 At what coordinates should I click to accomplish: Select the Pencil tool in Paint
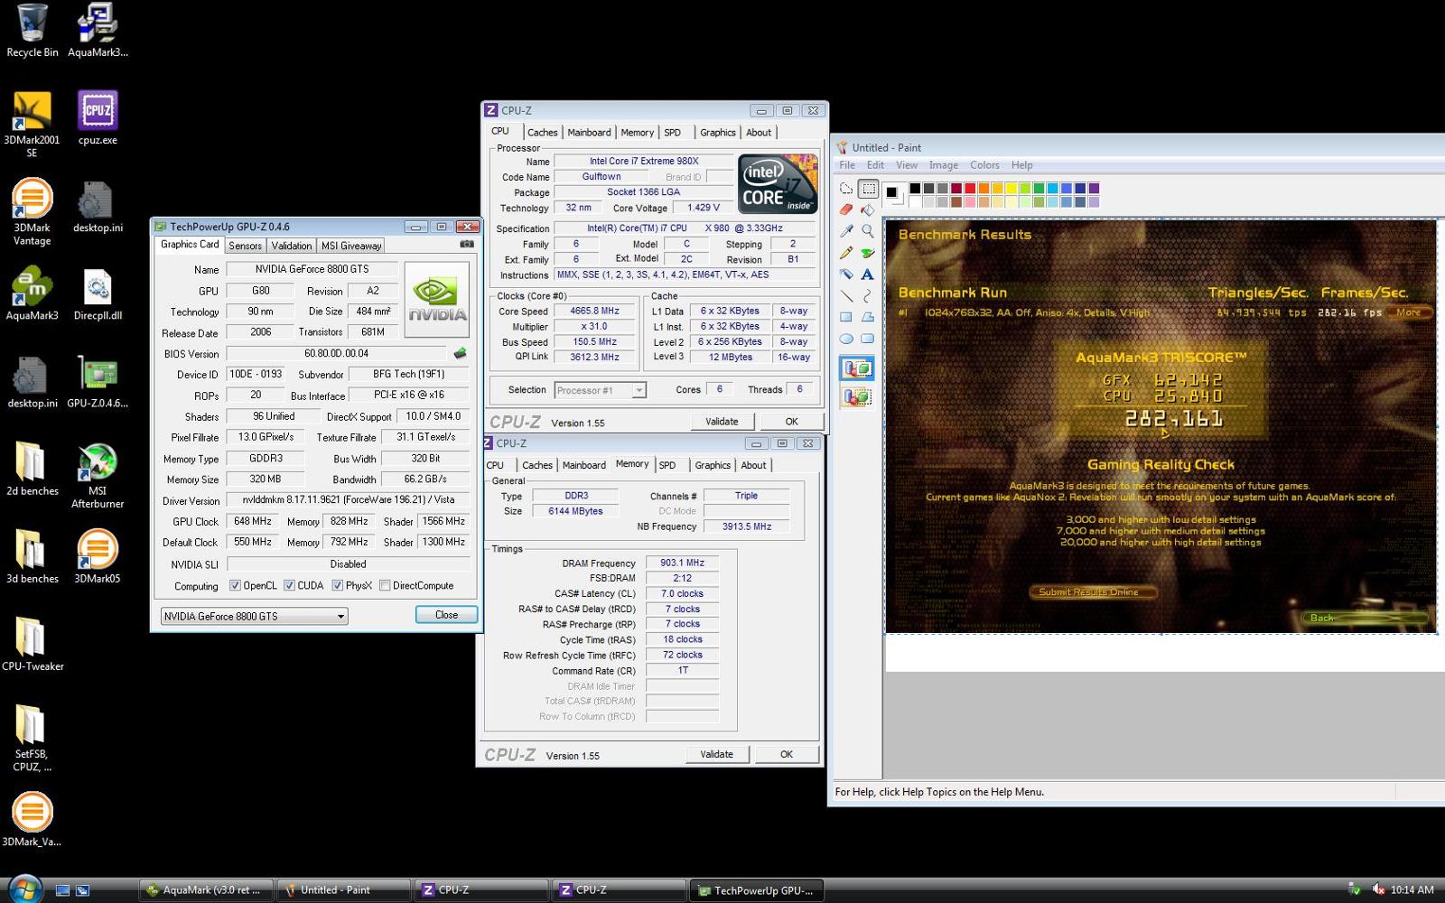(x=846, y=253)
